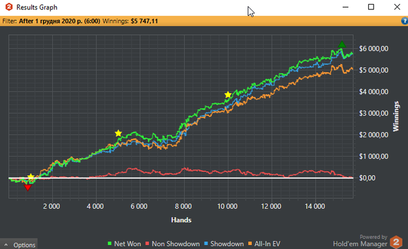Click the red Non Showdown legend swatch
The image size is (408, 249).
(x=147, y=244)
